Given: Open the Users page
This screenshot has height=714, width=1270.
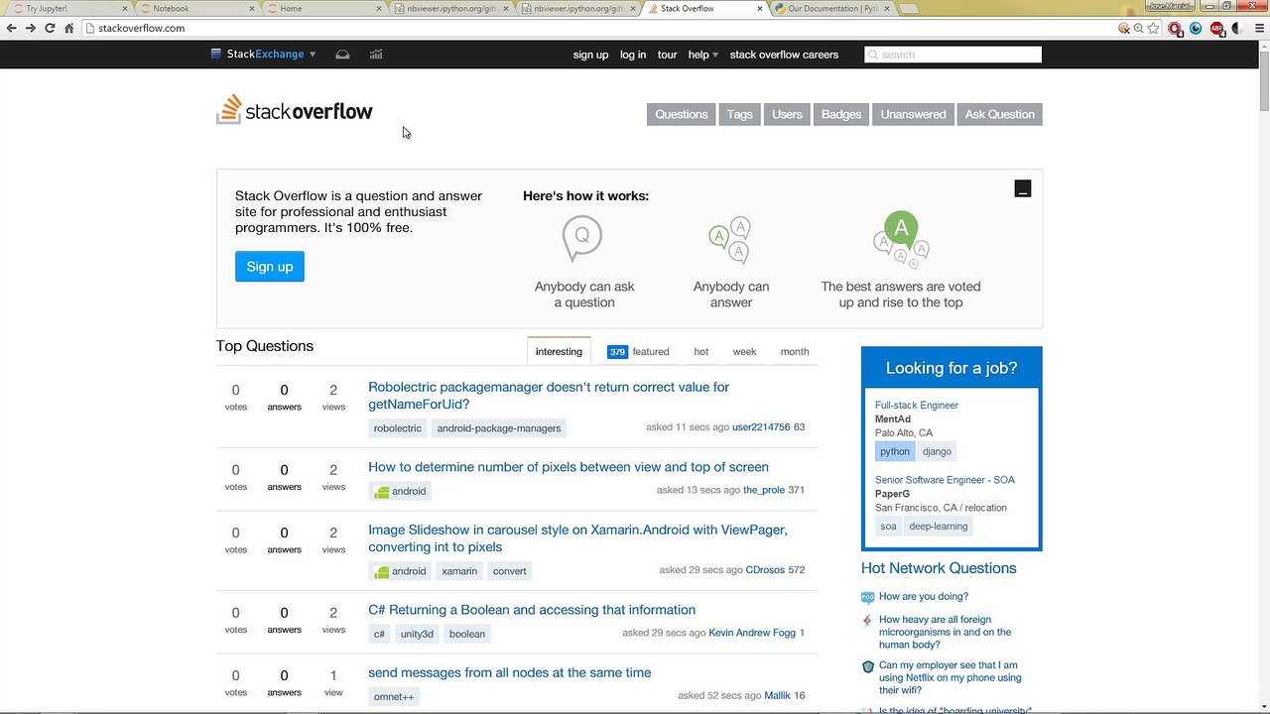Looking at the screenshot, I should [x=787, y=114].
